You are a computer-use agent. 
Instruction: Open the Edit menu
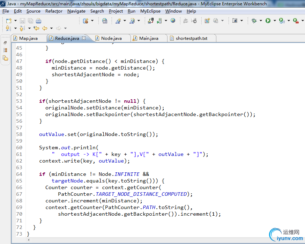tap(18, 11)
